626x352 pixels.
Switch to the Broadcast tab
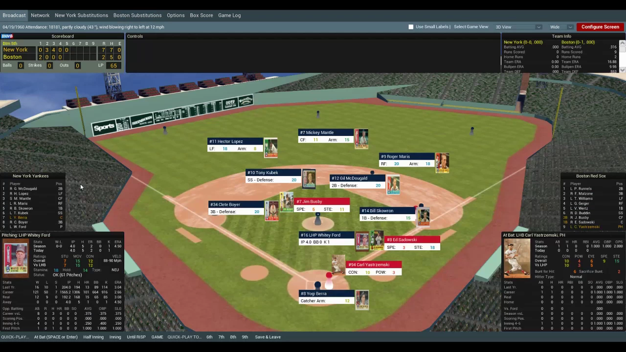tap(14, 15)
